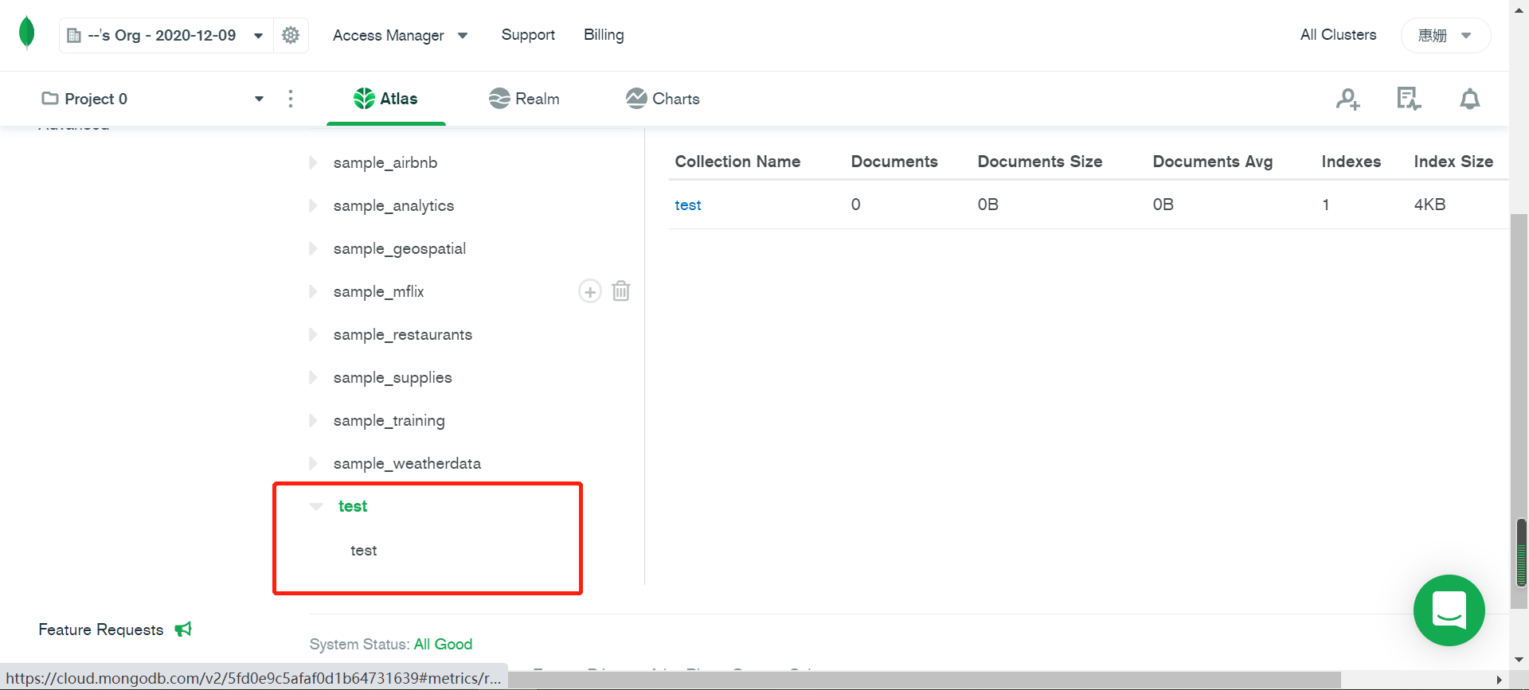Click the vertical scrollbar up arrow
Screen dimensions: 1529x690
(1519, 10)
